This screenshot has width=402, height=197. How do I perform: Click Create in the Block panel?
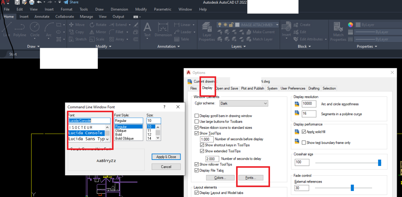tap(302, 25)
